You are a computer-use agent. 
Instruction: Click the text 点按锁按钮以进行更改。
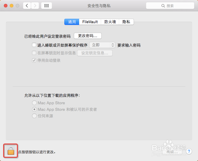pos(37,152)
